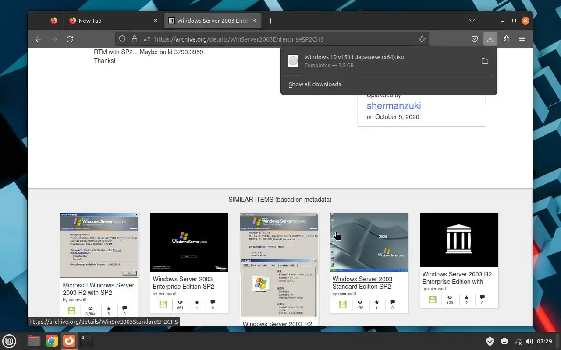Open Windows Server 2003 R2 Enterprise Edition with
The height and width of the screenshot is (350, 561).
(457, 278)
